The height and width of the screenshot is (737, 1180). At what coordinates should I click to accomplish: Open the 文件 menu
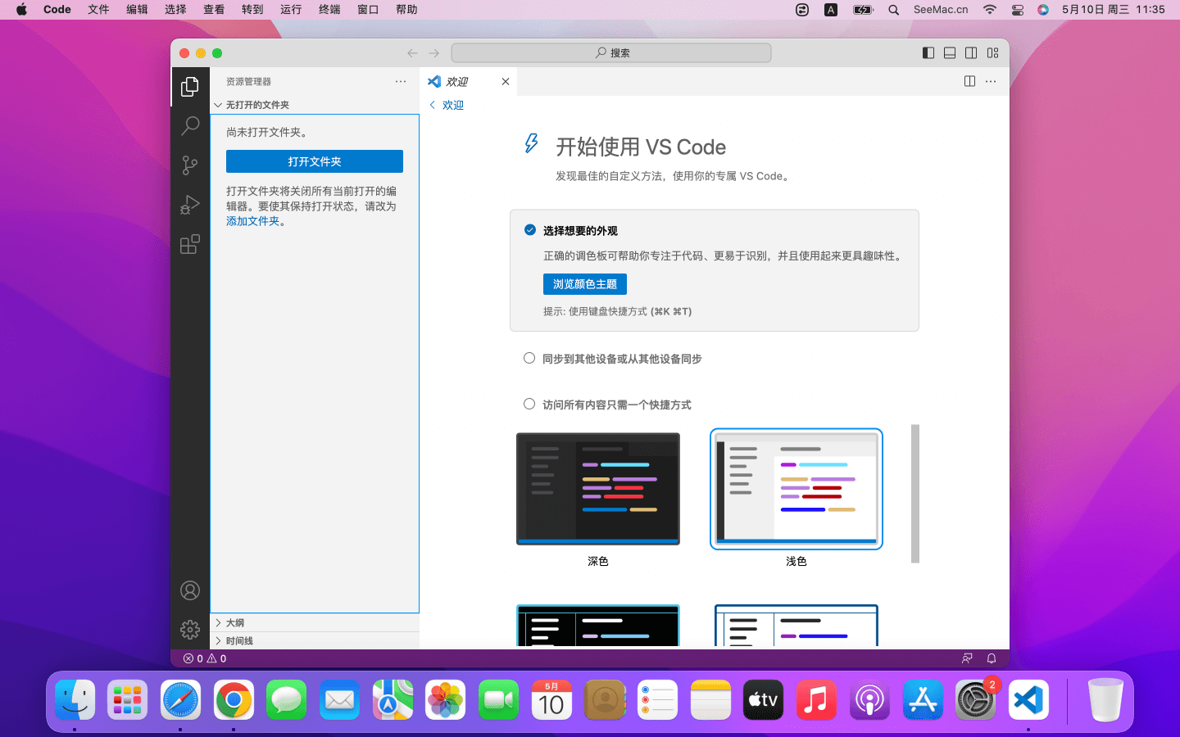pyautogui.click(x=98, y=10)
